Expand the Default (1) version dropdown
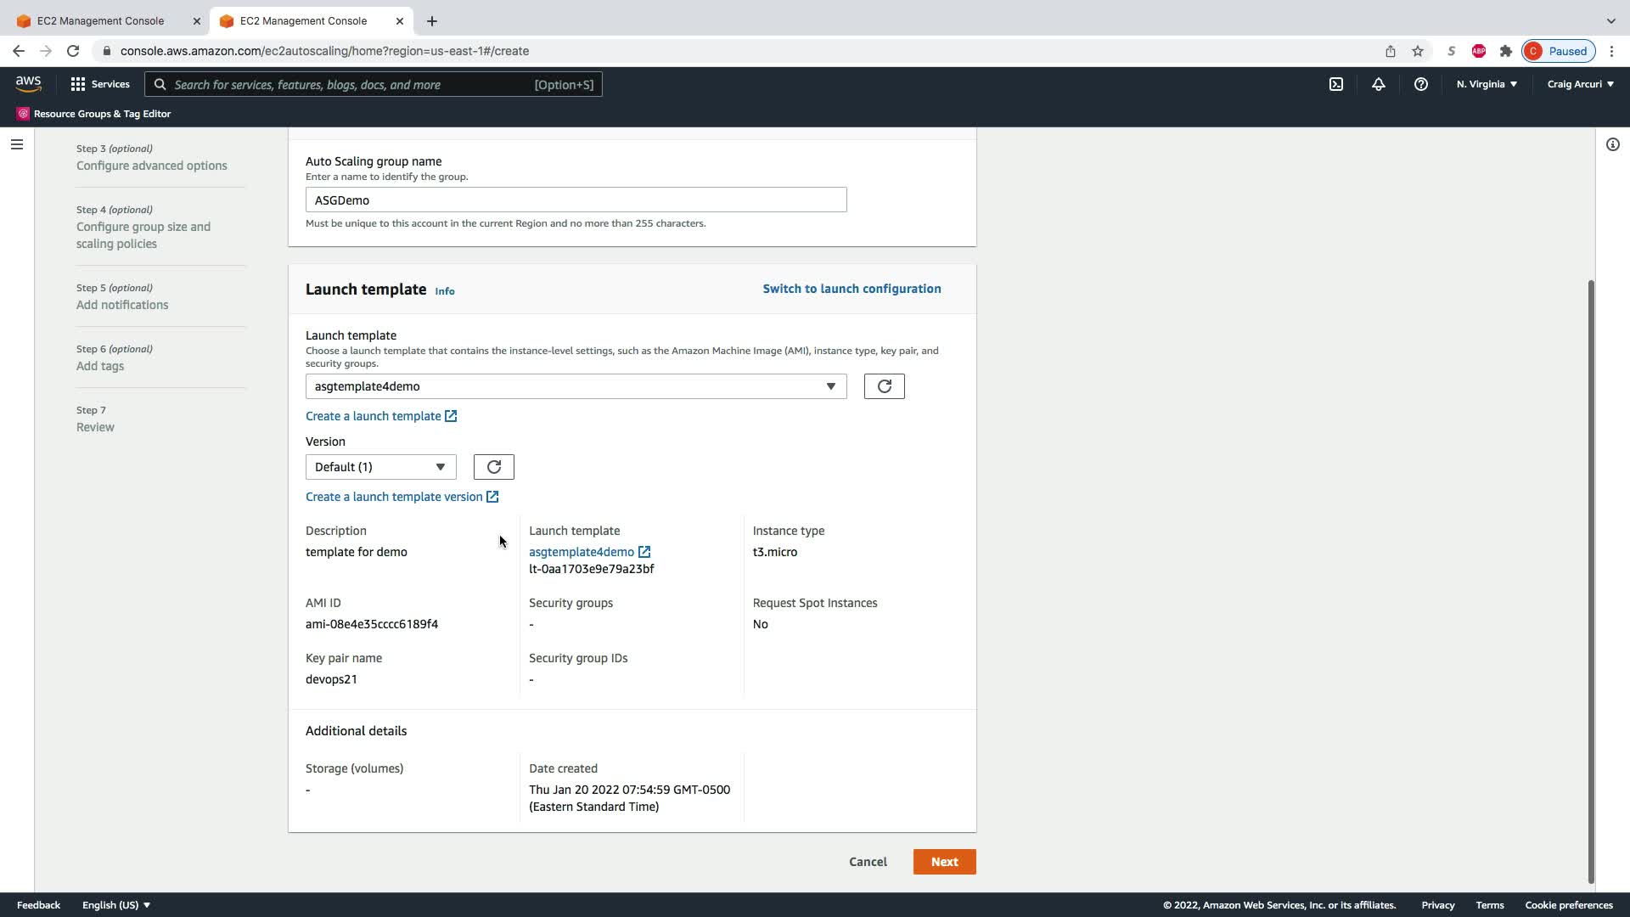The image size is (1630, 917). [x=380, y=467]
